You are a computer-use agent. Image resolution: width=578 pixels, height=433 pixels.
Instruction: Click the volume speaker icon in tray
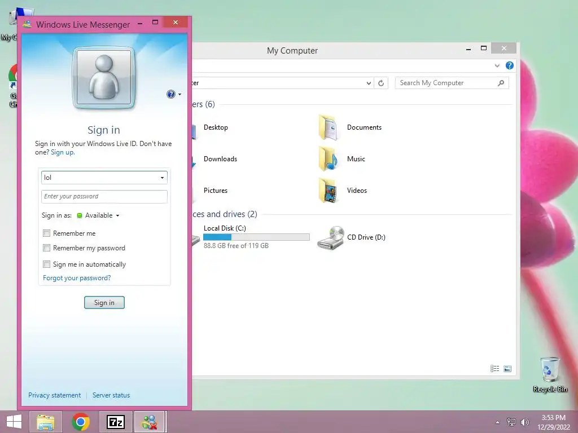pyautogui.click(x=525, y=422)
